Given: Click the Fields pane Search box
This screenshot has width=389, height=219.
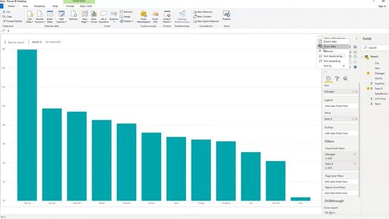Looking at the screenshot, I should pos(376,47).
